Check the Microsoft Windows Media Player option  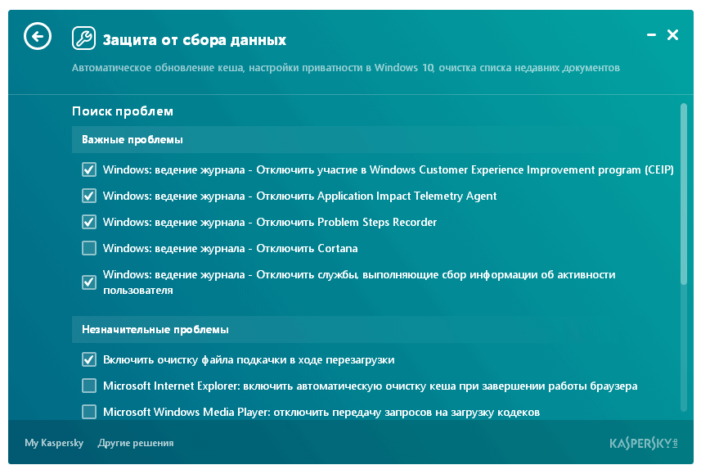(x=89, y=412)
